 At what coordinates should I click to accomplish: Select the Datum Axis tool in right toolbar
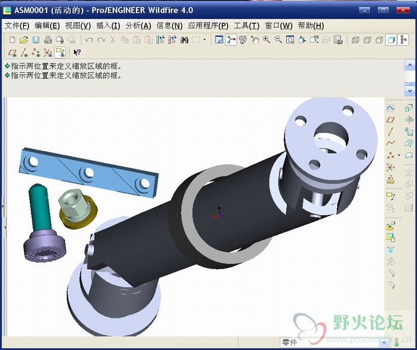pyautogui.click(x=390, y=132)
